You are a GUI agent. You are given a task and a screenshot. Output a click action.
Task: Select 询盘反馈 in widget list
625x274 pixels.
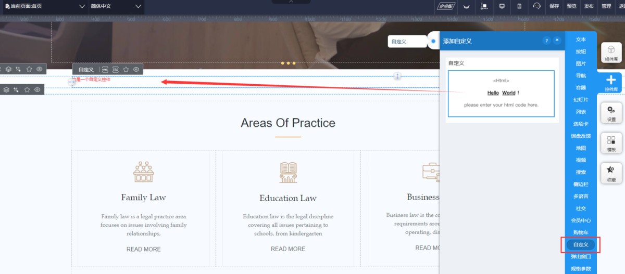point(581,136)
